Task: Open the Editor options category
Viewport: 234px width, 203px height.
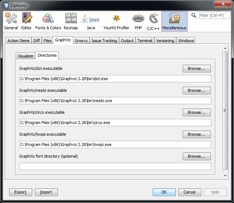Action: coord(26,21)
